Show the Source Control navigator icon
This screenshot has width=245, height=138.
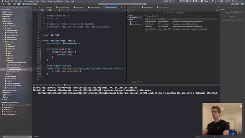(x=8, y=7)
